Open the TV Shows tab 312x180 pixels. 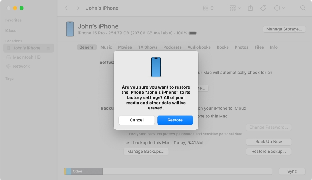click(148, 47)
